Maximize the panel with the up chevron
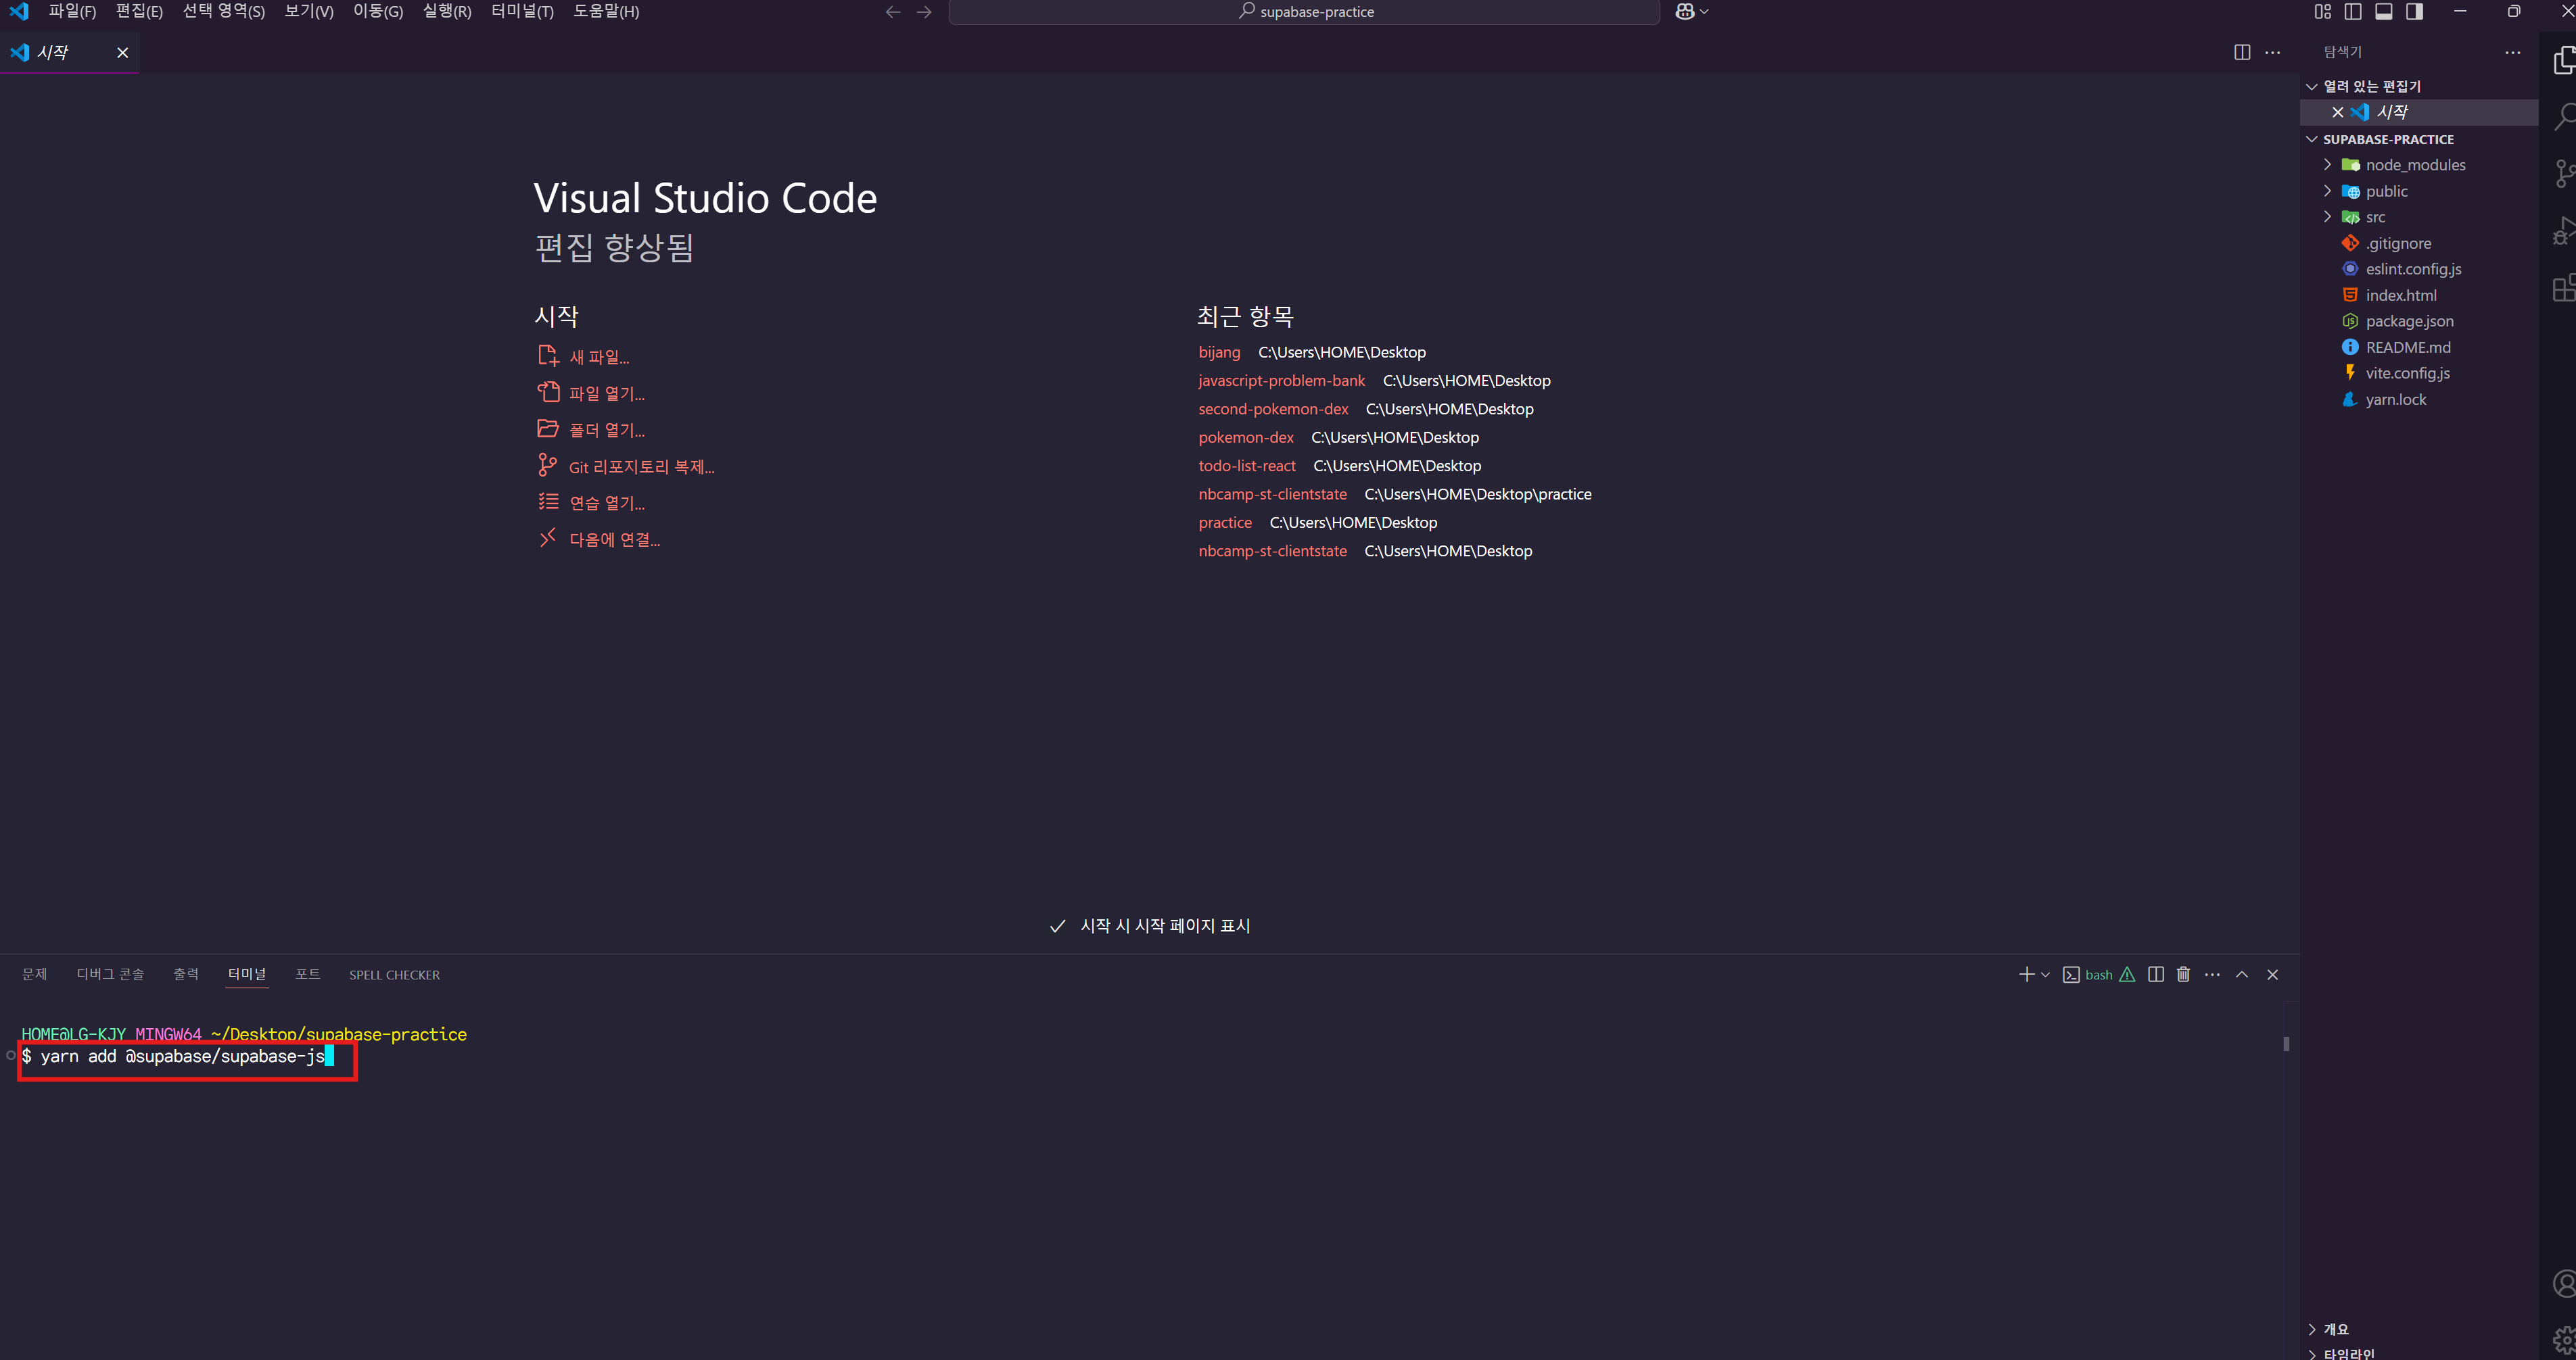2576x1360 pixels. [x=2242, y=974]
